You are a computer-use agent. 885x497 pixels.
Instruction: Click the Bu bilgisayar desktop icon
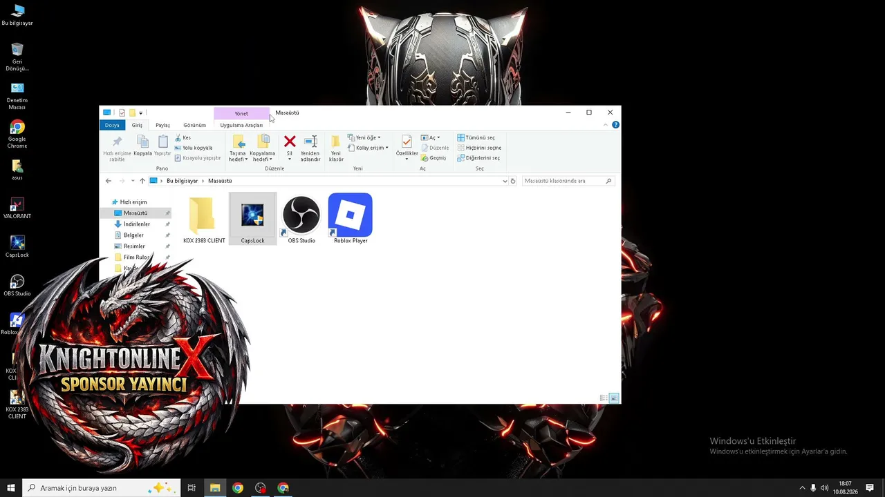tap(17, 14)
